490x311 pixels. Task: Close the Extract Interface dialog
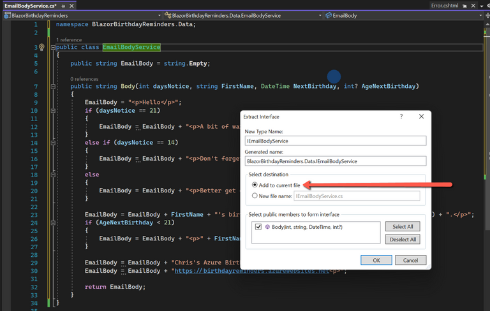pos(421,117)
